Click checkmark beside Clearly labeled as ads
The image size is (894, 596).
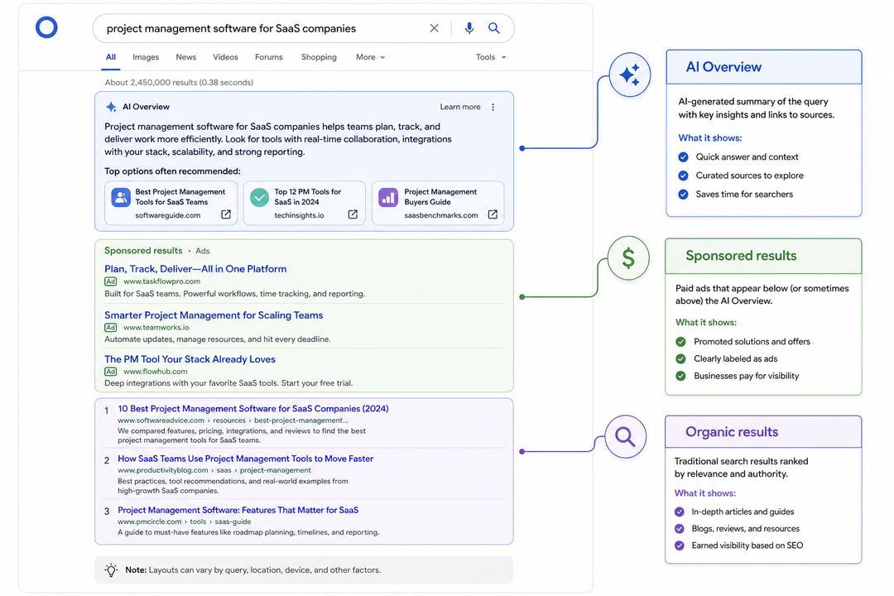click(680, 358)
